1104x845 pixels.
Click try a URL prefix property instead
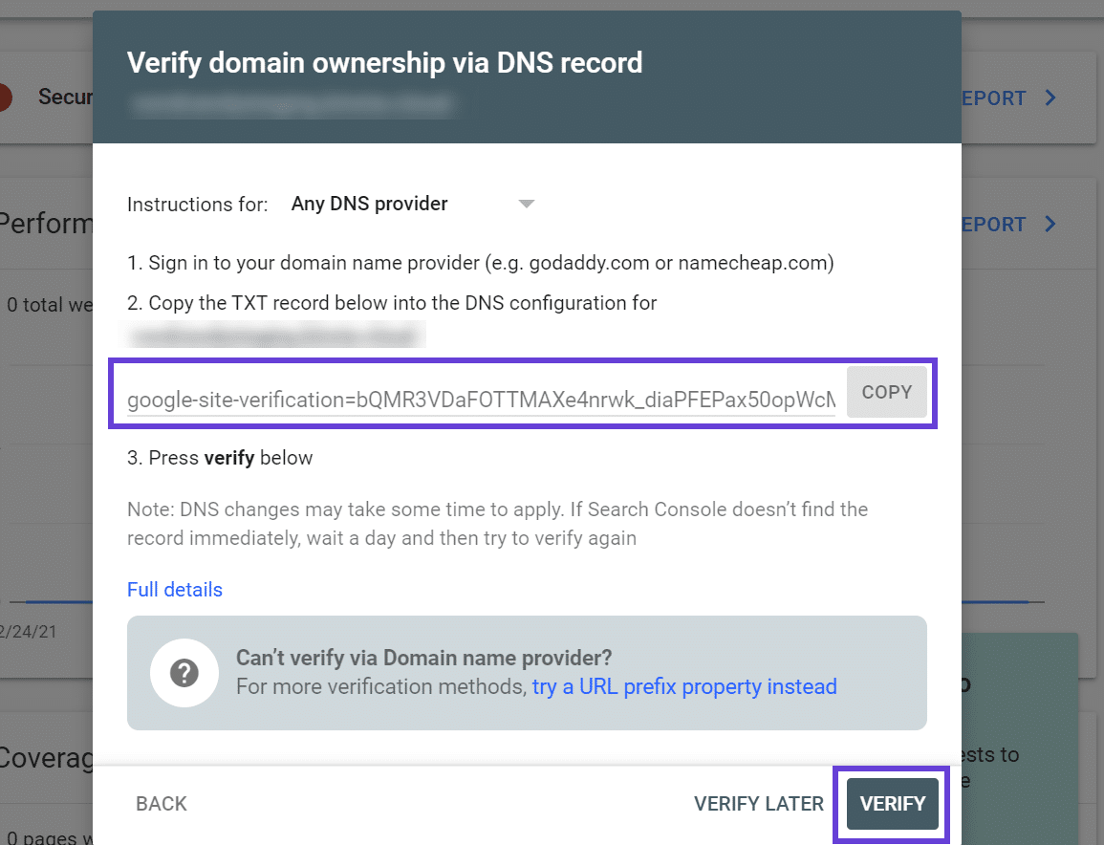click(682, 686)
